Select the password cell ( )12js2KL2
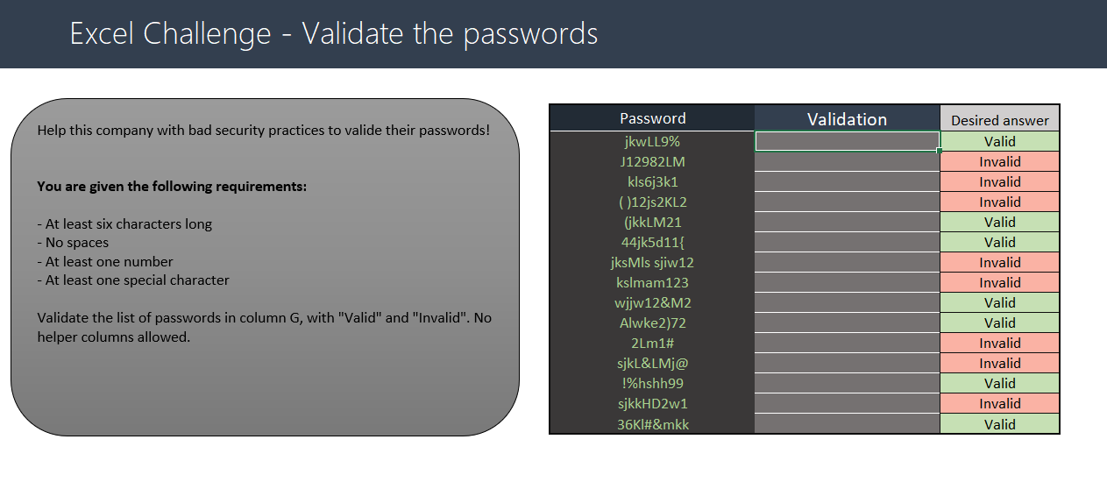Viewport: 1107px width, 489px height. tap(652, 202)
